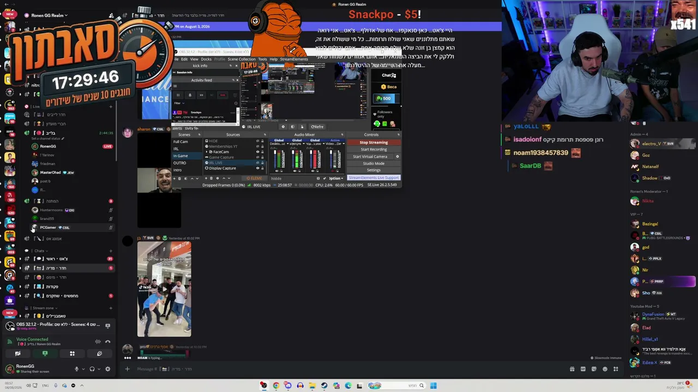Screen dimensions: 698x392
Task: Open microphone input options chevron
Action: pyautogui.click(x=83, y=369)
